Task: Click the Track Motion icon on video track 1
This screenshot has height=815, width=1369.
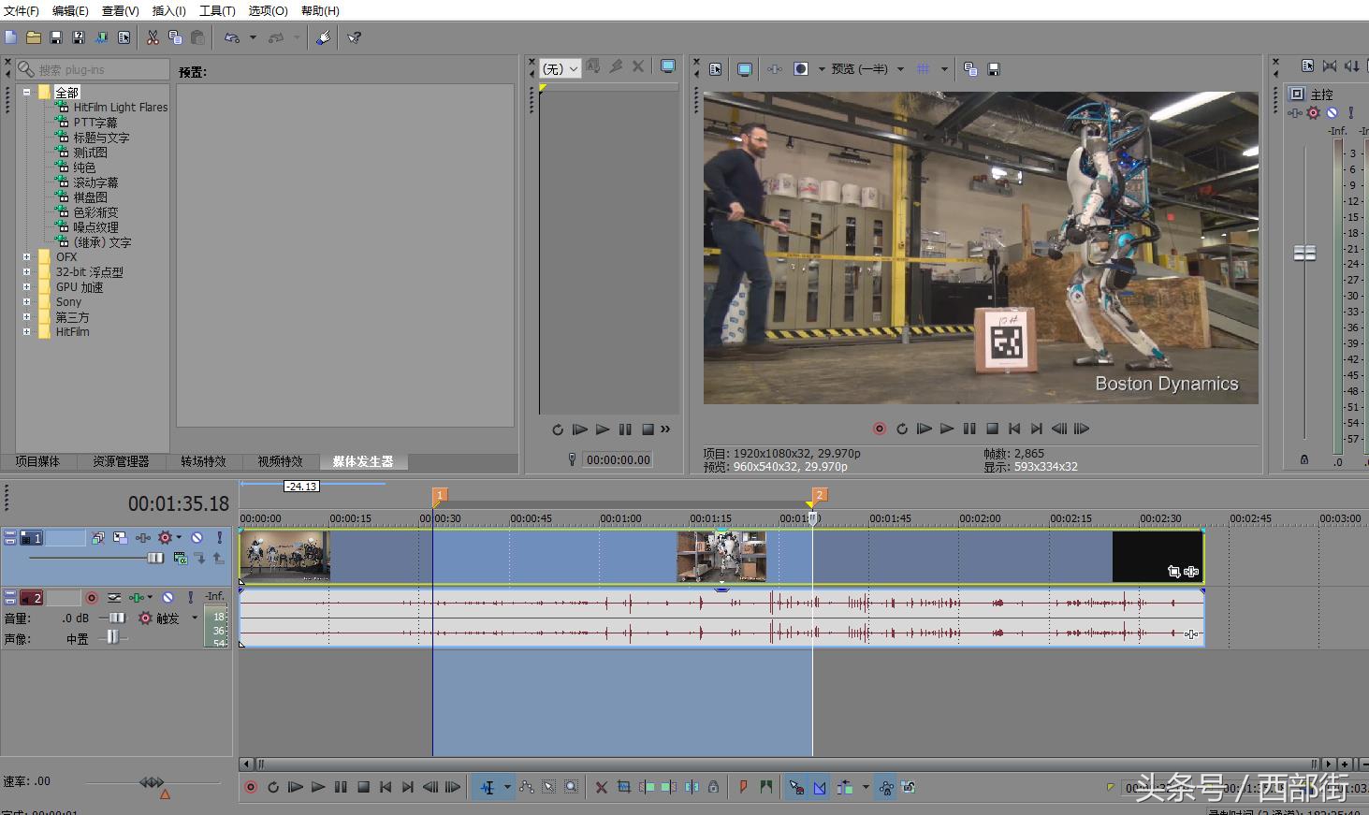Action: [120, 538]
